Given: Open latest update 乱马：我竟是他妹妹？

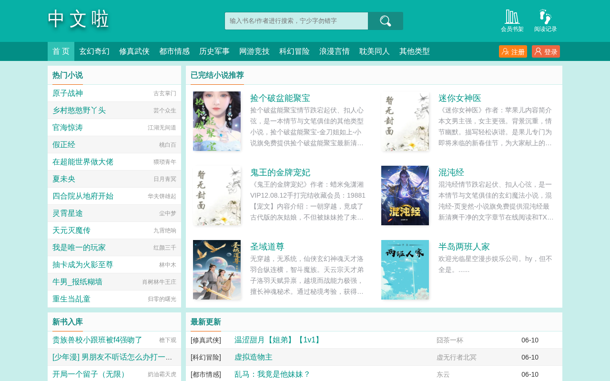Looking at the screenshot, I should (273, 374).
